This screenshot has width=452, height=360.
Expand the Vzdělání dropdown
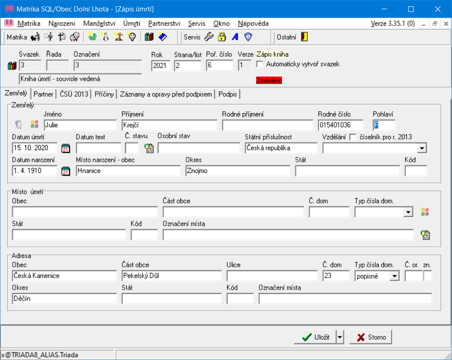[422, 148]
